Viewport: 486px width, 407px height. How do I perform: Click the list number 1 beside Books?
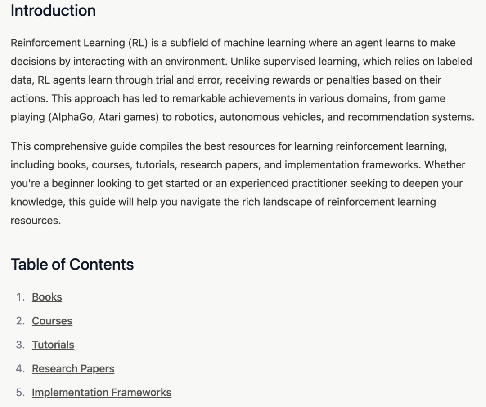tap(20, 297)
